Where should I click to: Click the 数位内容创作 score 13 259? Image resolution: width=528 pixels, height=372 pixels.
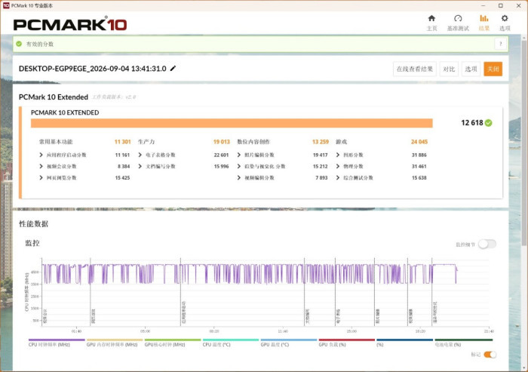click(x=321, y=142)
